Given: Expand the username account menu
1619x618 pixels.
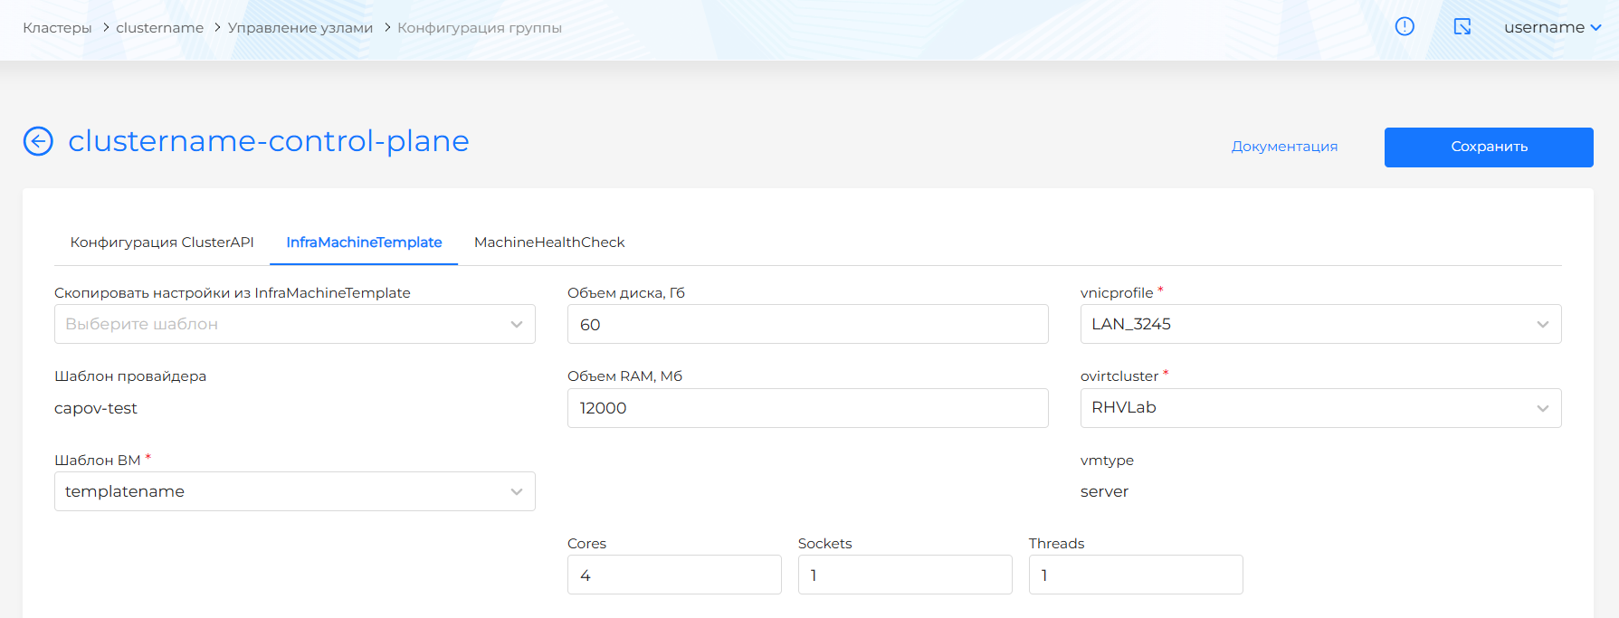Looking at the screenshot, I should tap(1552, 27).
